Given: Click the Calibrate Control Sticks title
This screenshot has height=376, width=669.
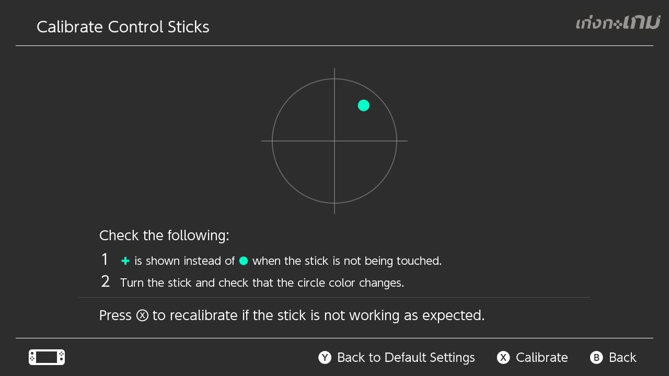Looking at the screenshot, I should coord(123,27).
